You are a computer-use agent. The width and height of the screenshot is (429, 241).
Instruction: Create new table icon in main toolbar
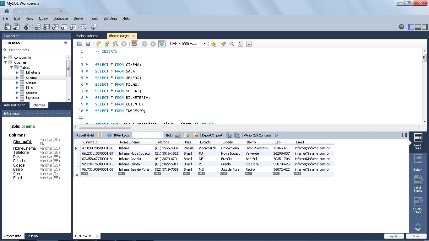pyautogui.click(x=46, y=27)
